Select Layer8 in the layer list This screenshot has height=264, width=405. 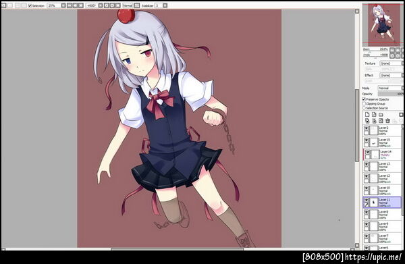coord(383,215)
